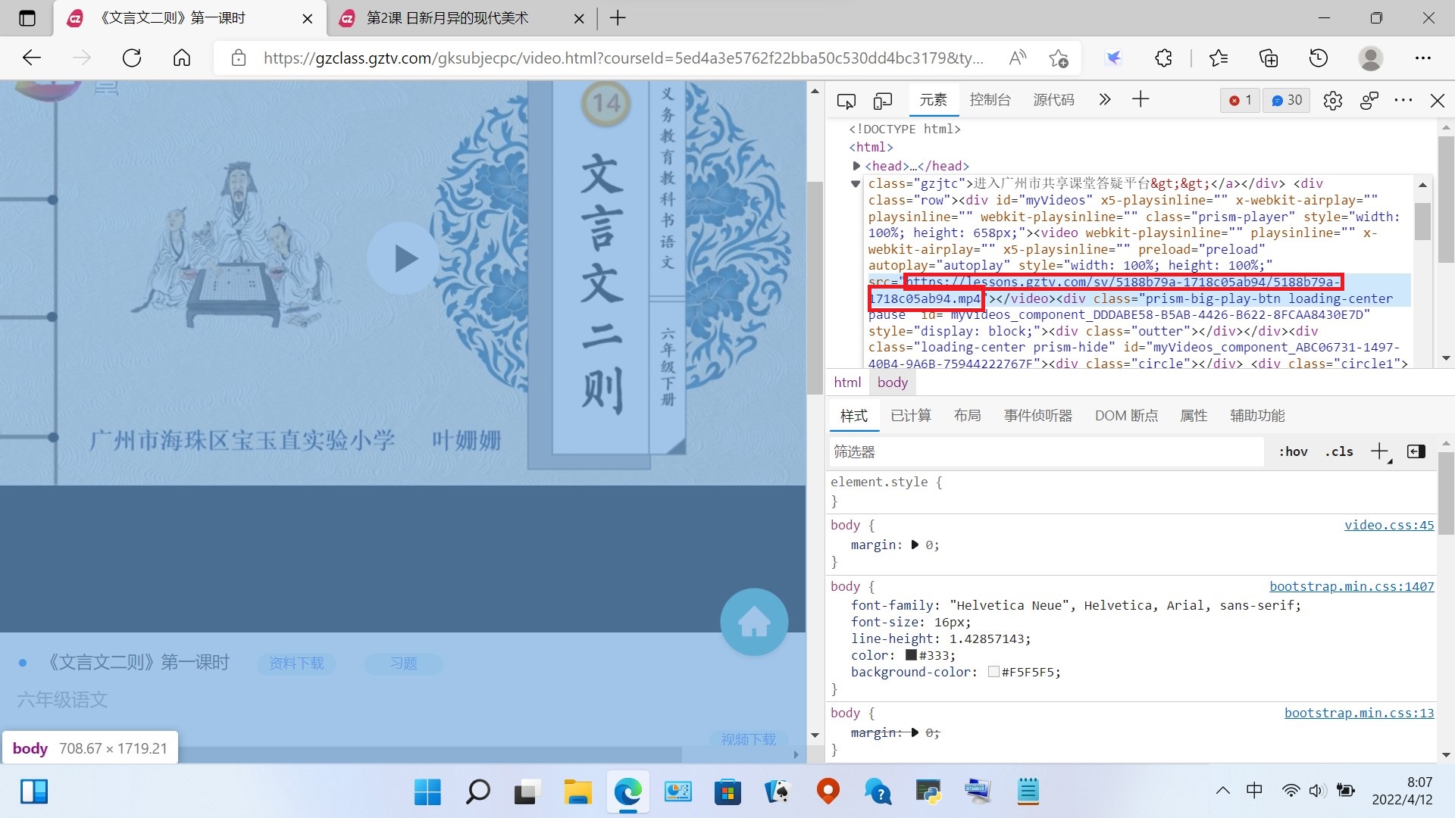Image resolution: width=1455 pixels, height=818 pixels.
Task: Click the inspect element picker icon
Action: 846,100
